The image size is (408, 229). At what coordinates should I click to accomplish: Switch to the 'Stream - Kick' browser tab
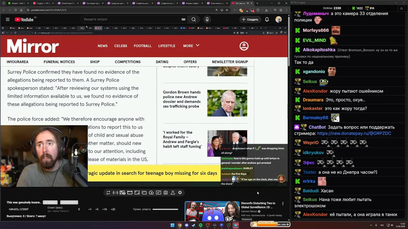pos(18,3)
